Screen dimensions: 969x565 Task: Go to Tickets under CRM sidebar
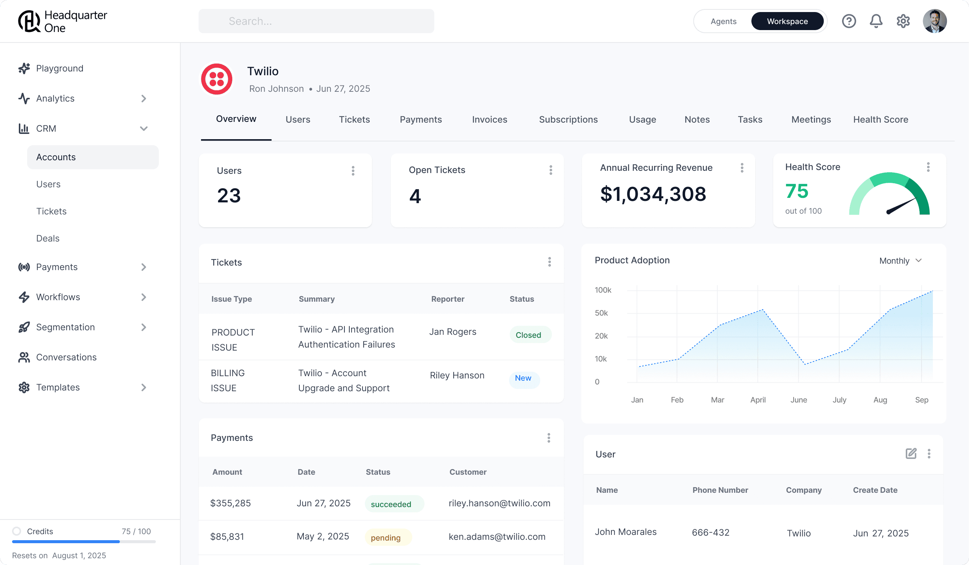51,211
